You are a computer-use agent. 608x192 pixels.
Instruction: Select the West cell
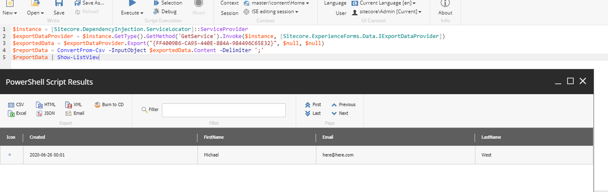(x=534, y=155)
